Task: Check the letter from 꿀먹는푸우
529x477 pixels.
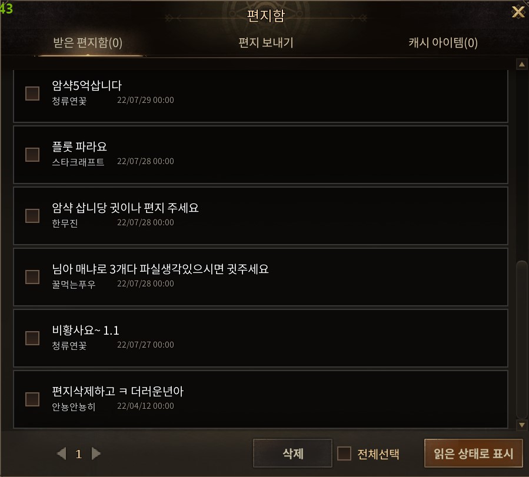Action: pyautogui.click(x=32, y=277)
